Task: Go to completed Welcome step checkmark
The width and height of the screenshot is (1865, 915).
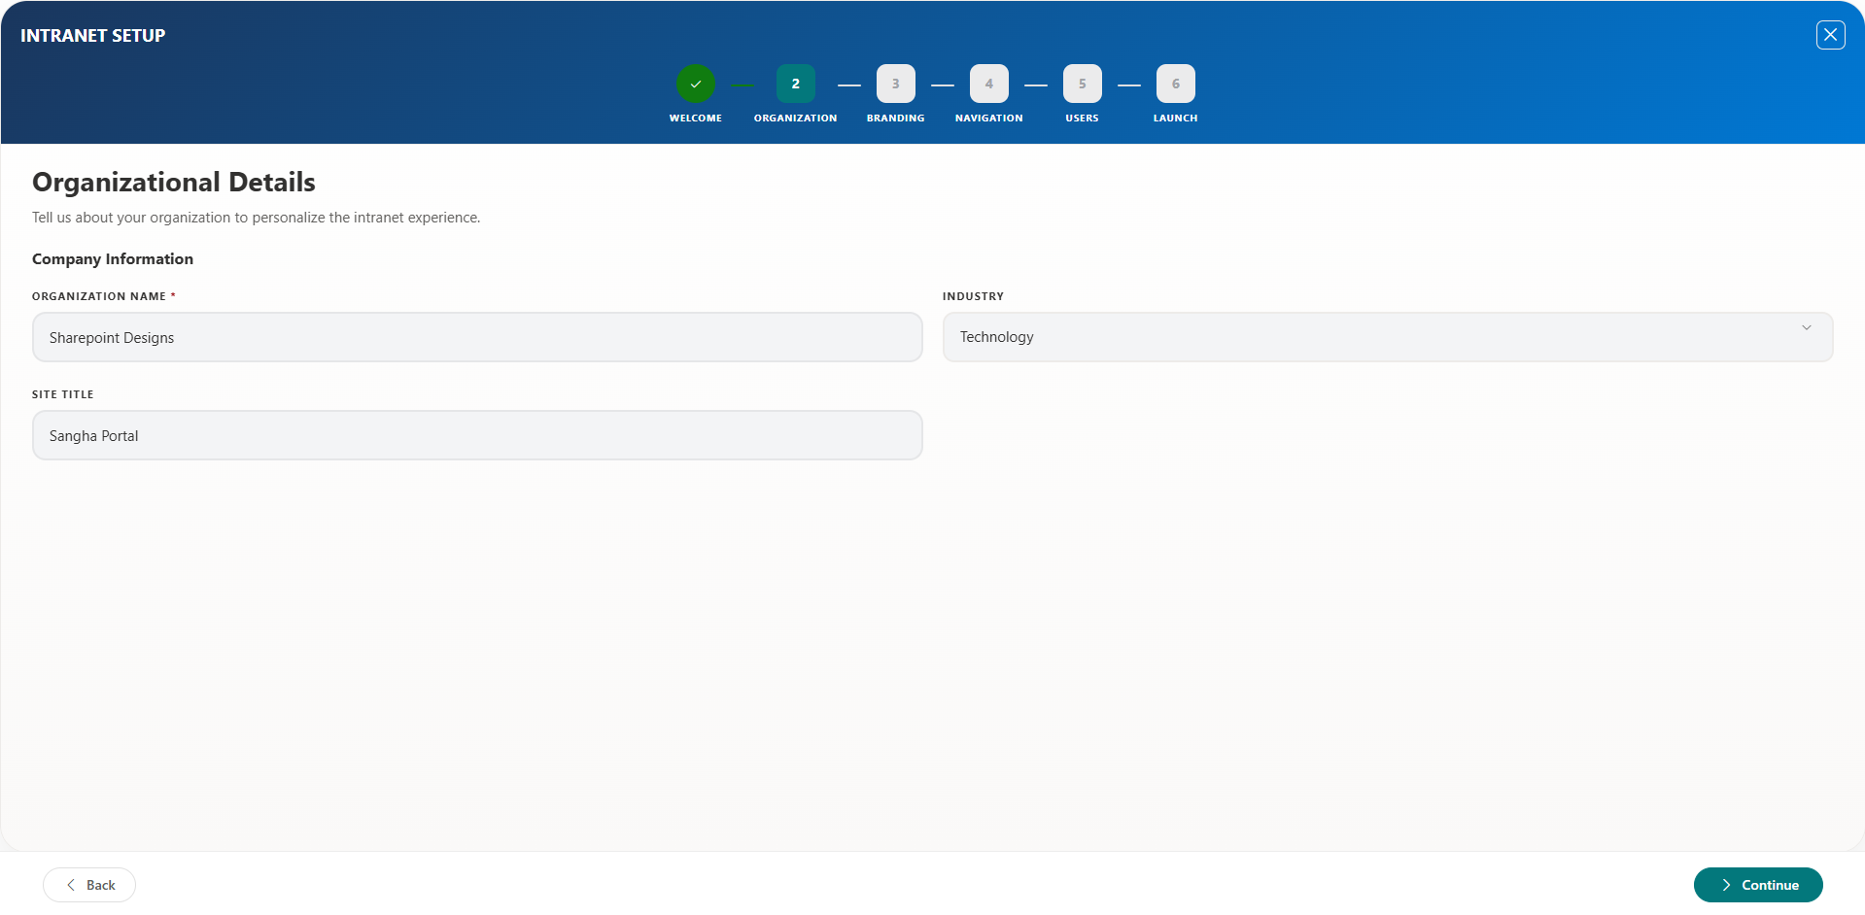Action: click(696, 84)
